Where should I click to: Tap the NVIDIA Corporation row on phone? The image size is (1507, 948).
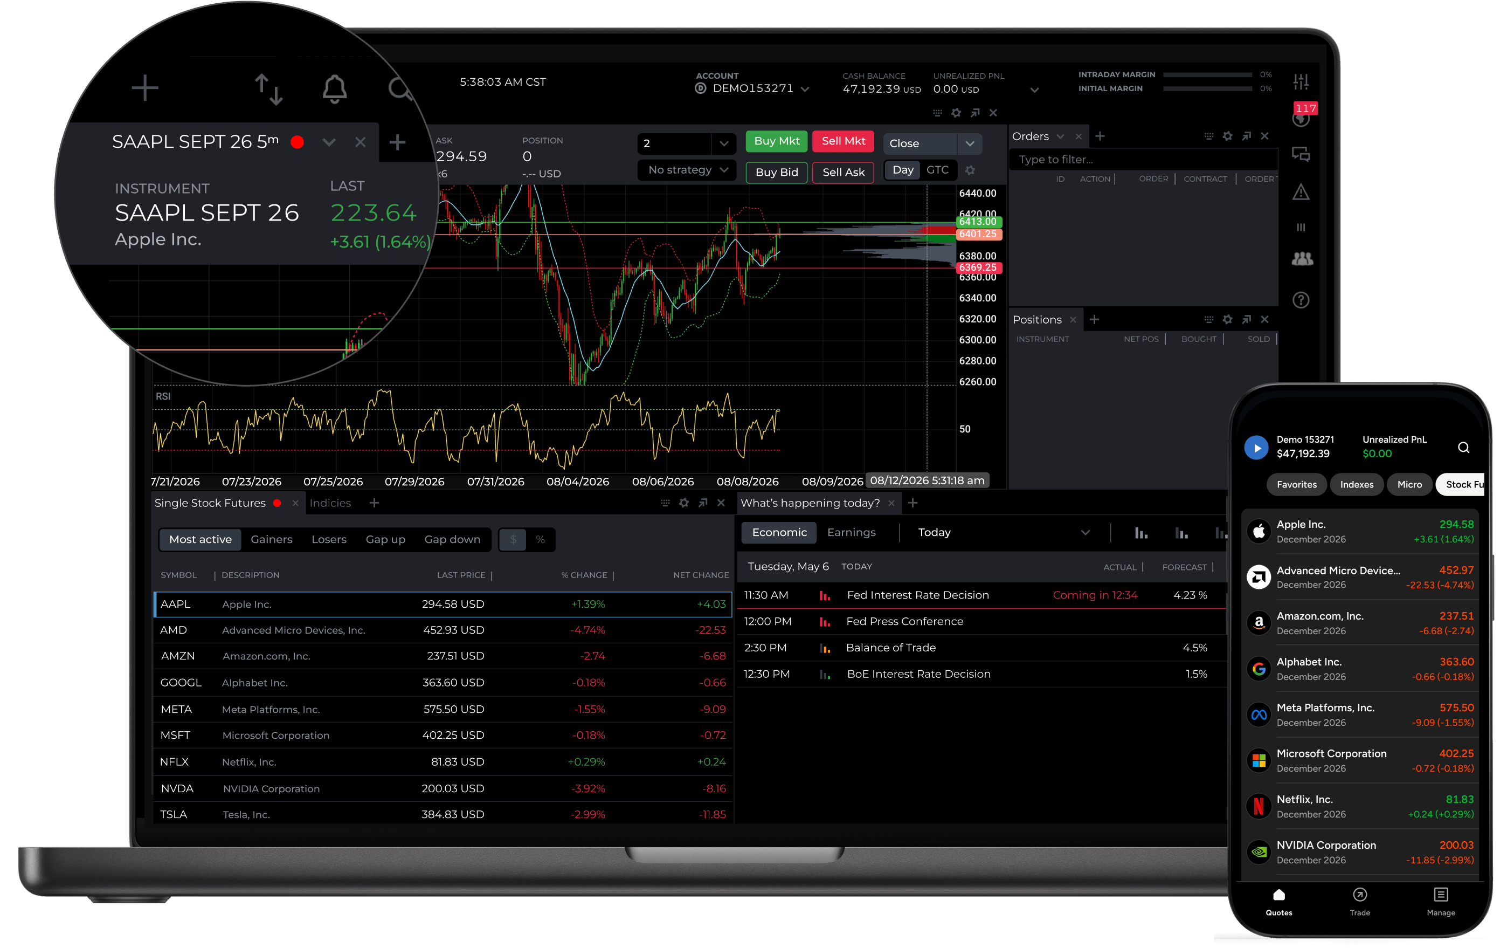pyautogui.click(x=1359, y=852)
